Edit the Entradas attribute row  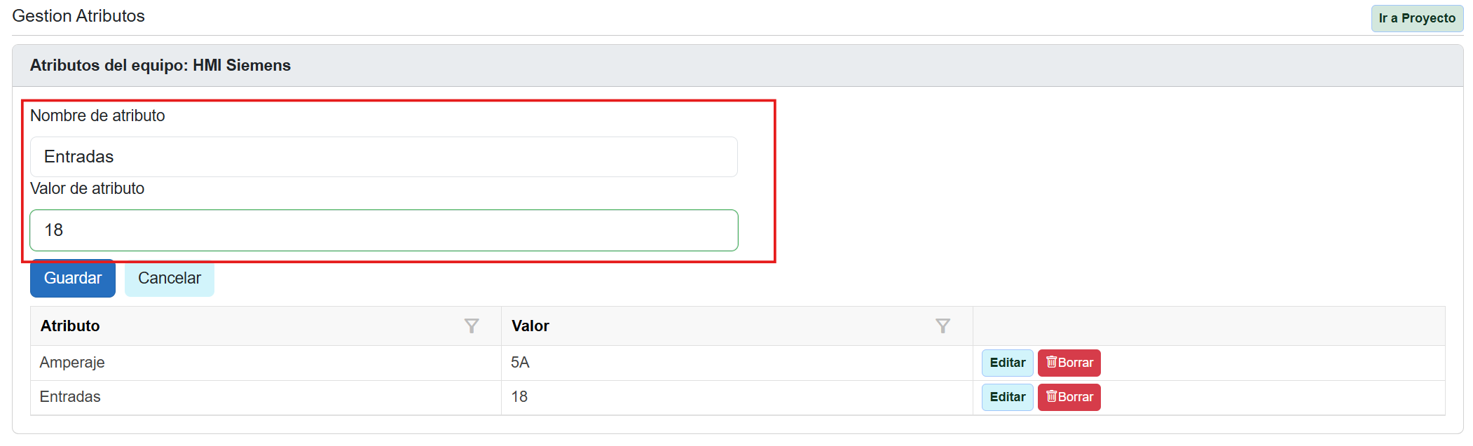1007,397
